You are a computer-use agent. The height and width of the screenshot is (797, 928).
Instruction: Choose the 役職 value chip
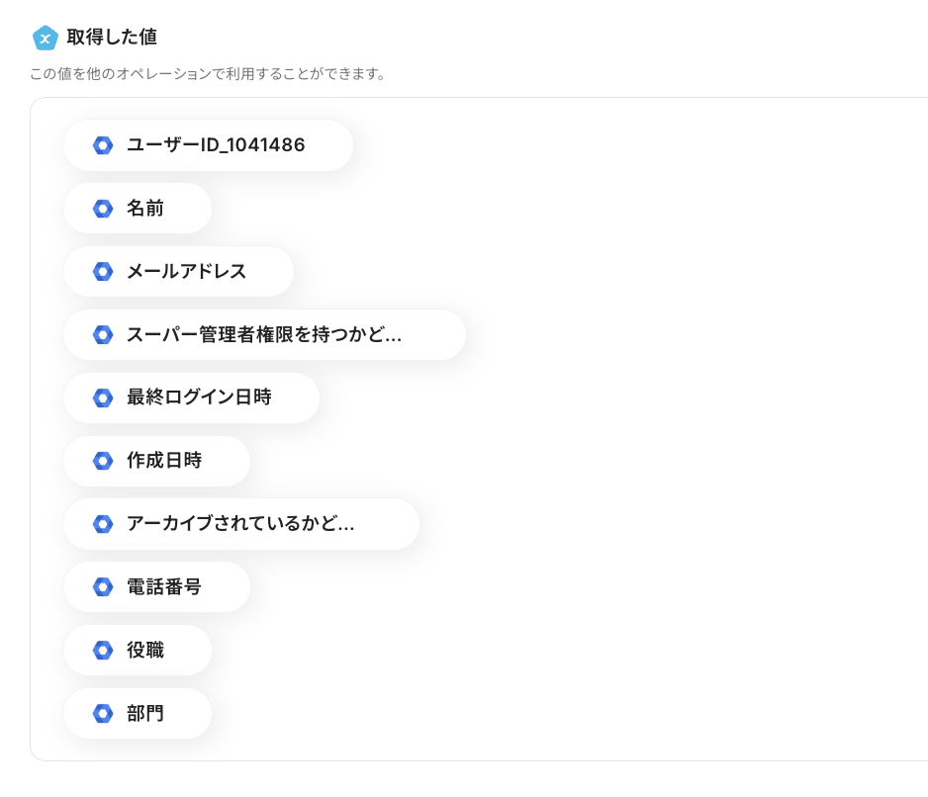point(145,651)
